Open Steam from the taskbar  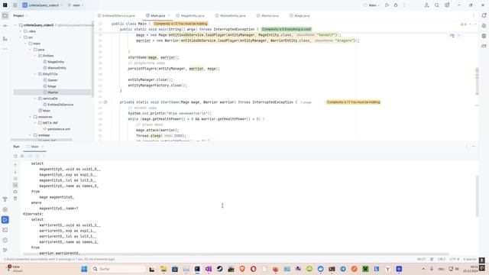tap(219, 269)
